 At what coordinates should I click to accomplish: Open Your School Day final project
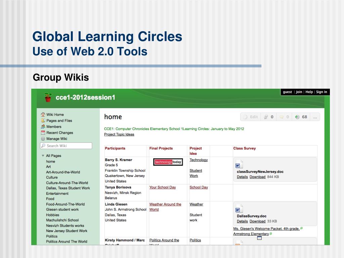pos(163,187)
